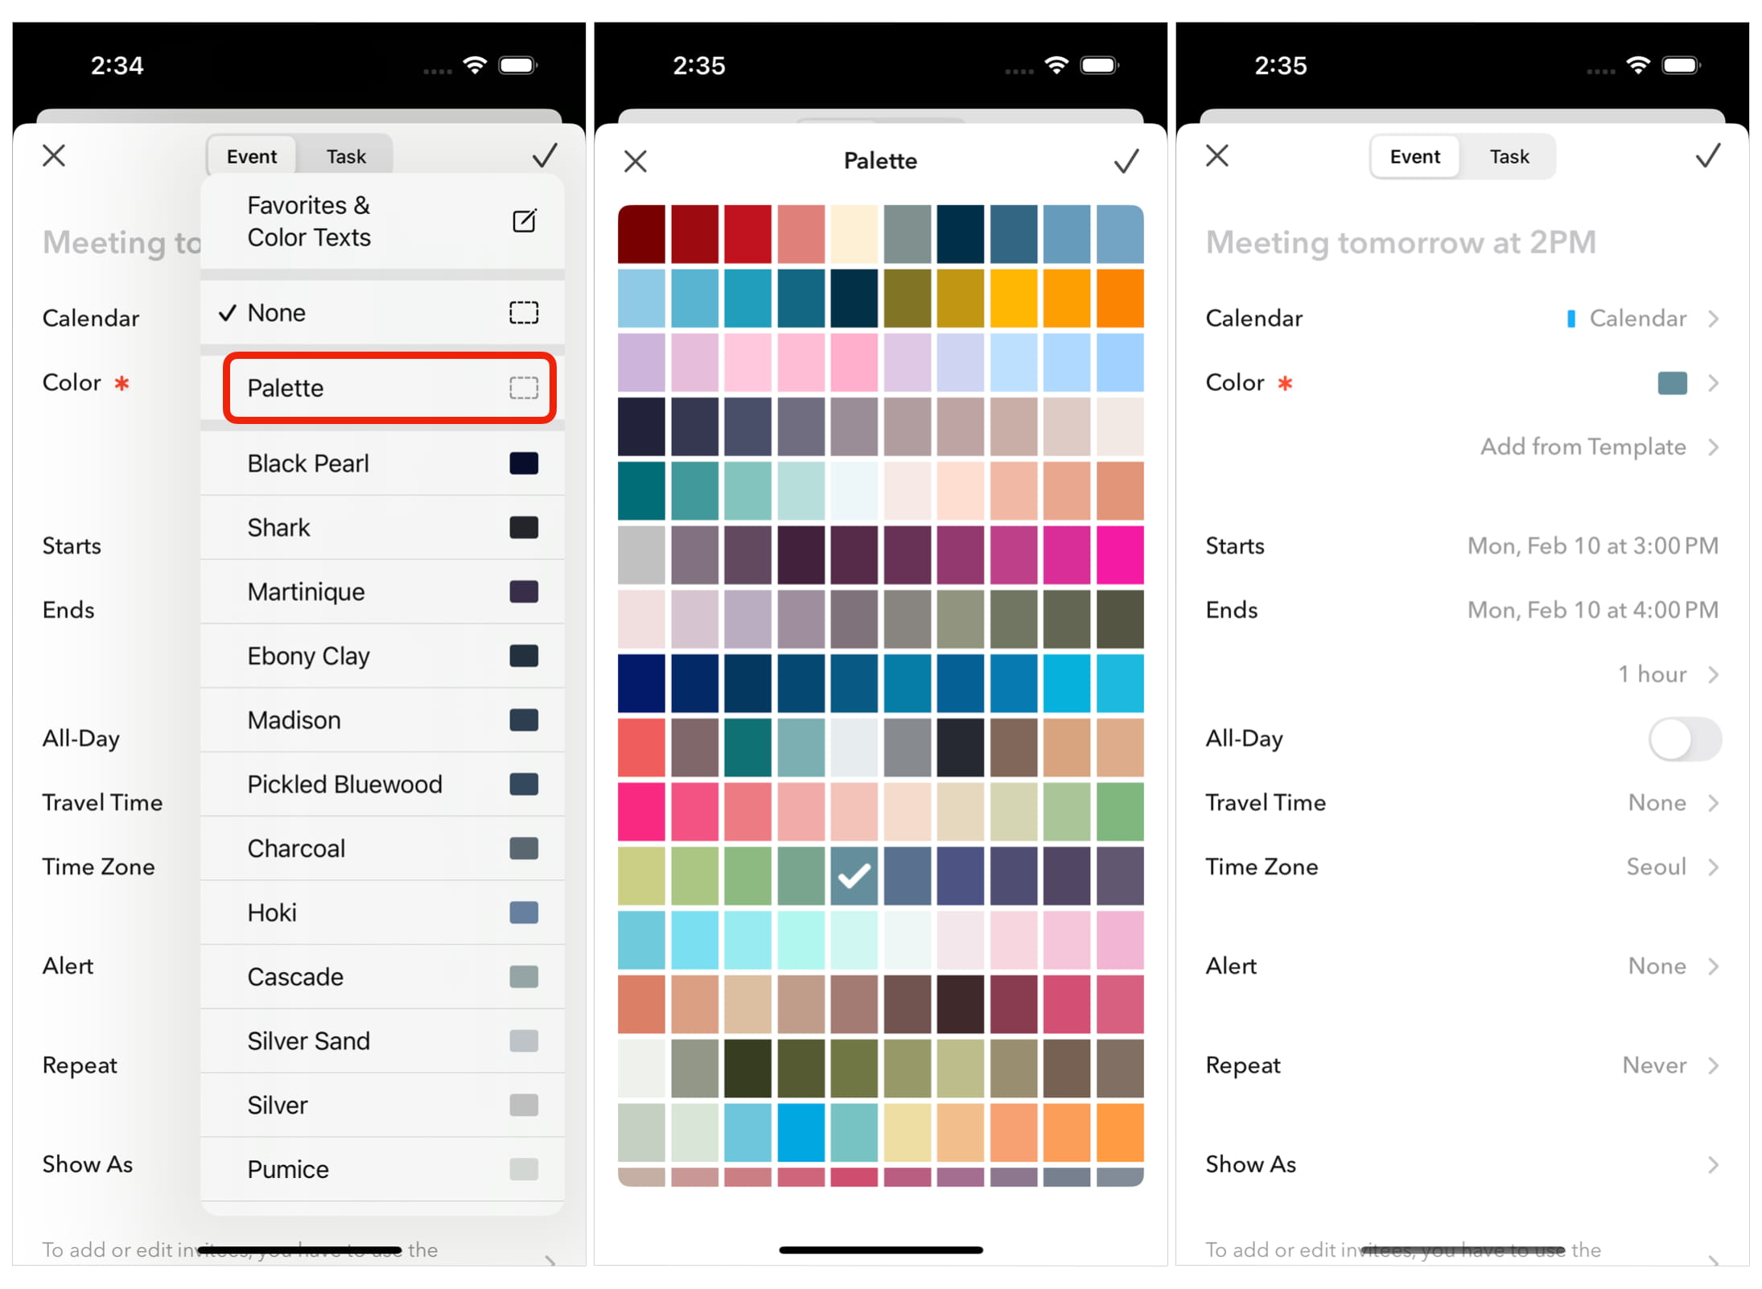This screenshot has height=1289, width=1762.
Task: Tap the dashed-square icon beside None
Action: click(x=524, y=312)
